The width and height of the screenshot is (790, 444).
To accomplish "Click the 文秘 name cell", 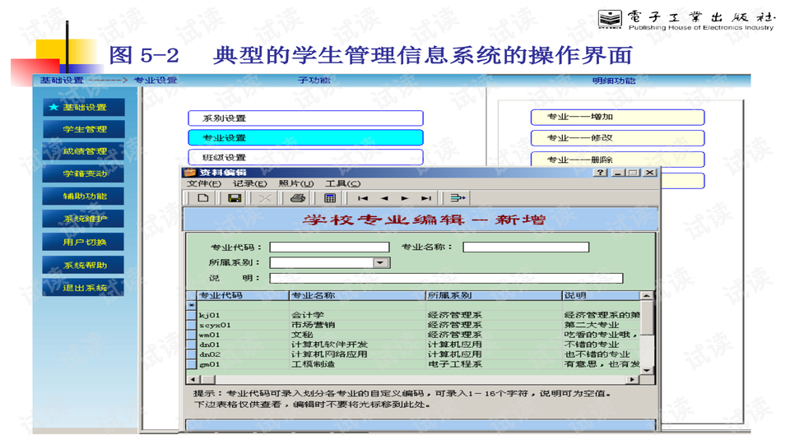I will pos(358,335).
